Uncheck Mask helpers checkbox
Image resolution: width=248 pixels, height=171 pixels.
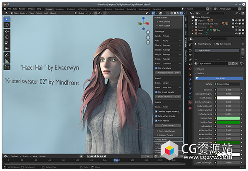[x=156, y=121]
